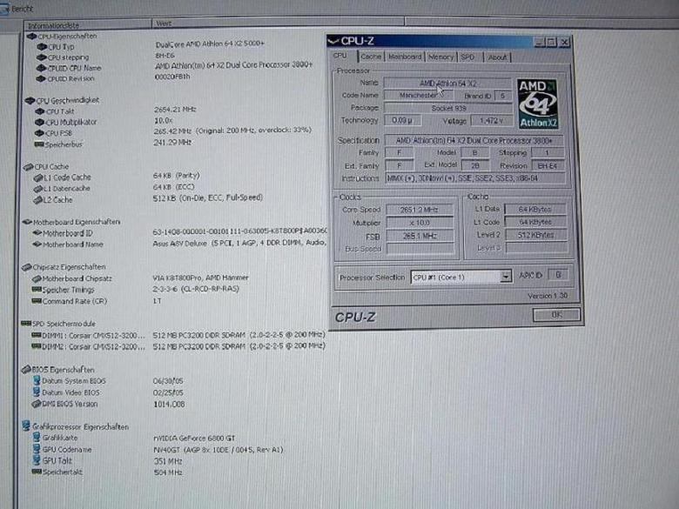Click the Datum System BIOS icon
Image resolution: width=679 pixels, height=509 pixels.
pos(37,380)
